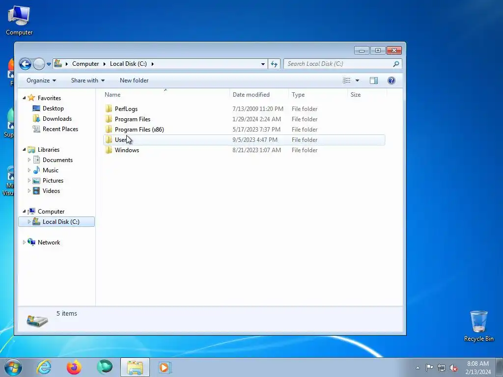
Task: Expand the Documents library triangle
Action: tap(29, 160)
